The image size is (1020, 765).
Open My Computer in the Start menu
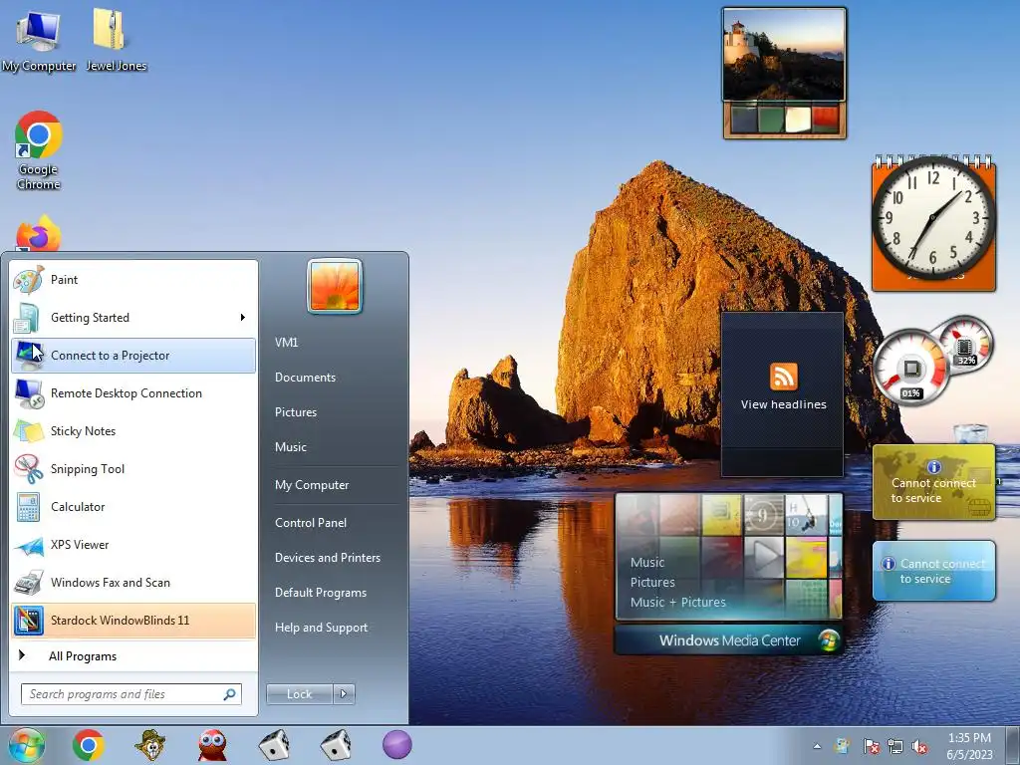(312, 485)
